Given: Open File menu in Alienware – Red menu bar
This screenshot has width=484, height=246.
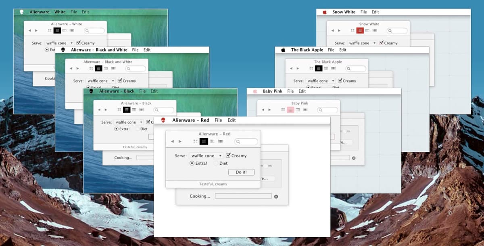Looking at the screenshot, I should pos(218,120).
